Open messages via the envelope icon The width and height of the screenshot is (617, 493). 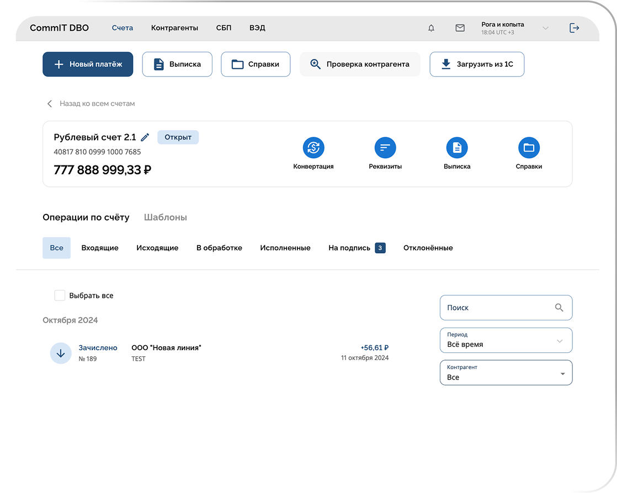pos(460,28)
